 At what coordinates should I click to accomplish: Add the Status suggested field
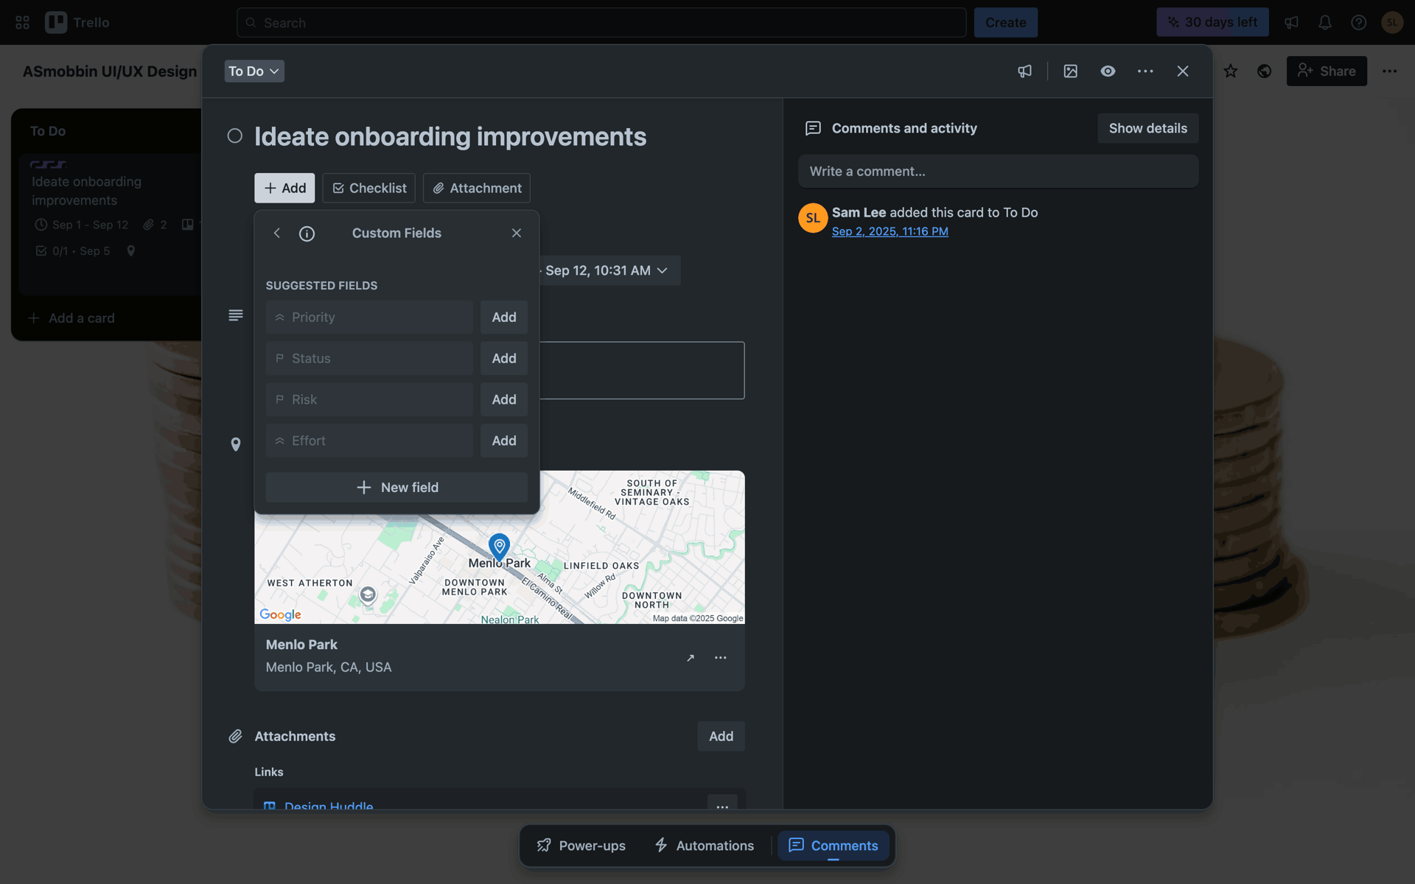[x=504, y=358]
